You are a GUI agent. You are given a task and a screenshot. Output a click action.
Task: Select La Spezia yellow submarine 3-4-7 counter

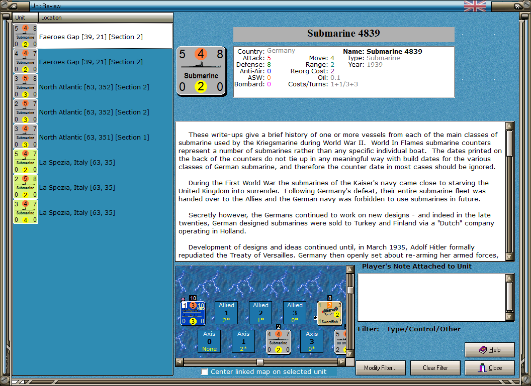pyautogui.click(x=26, y=212)
